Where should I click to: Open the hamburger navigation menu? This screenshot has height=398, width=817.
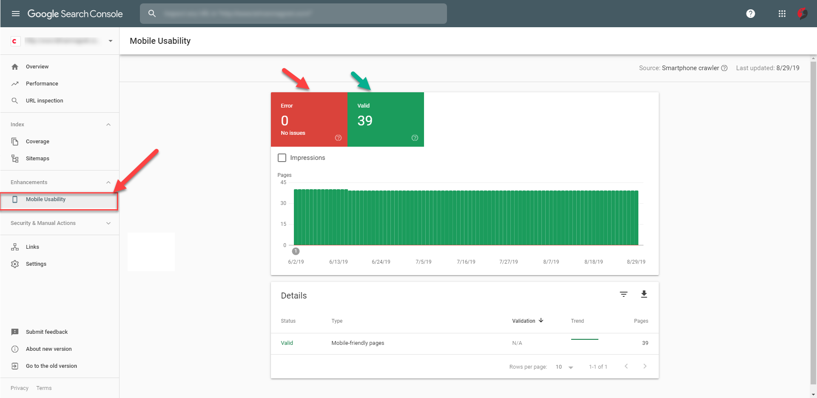pyautogui.click(x=16, y=13)
